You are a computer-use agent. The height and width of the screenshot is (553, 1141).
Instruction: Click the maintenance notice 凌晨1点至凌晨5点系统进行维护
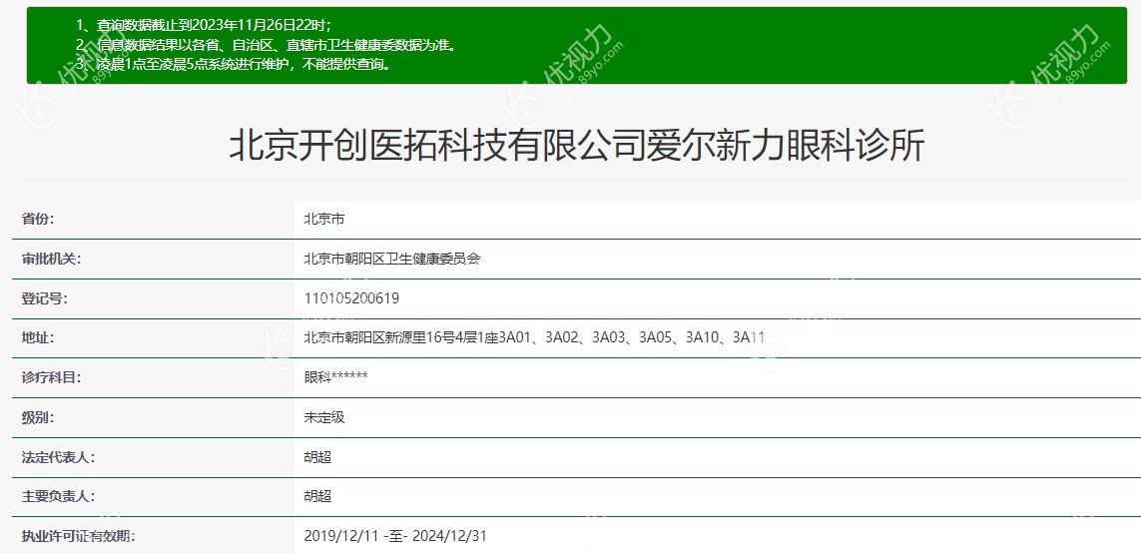[x=234, y=63]
